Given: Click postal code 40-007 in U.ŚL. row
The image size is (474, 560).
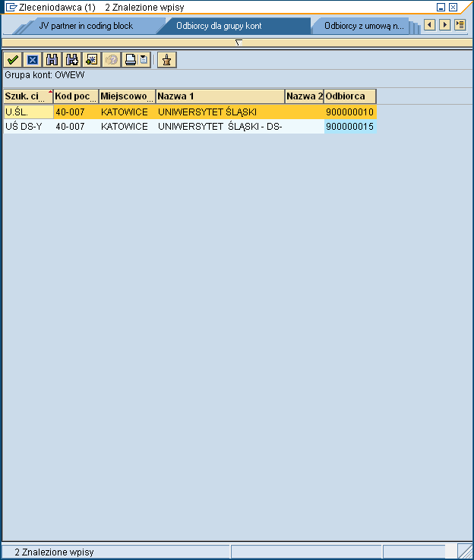Looking at the screenshot, I should [x=76, y=112].
